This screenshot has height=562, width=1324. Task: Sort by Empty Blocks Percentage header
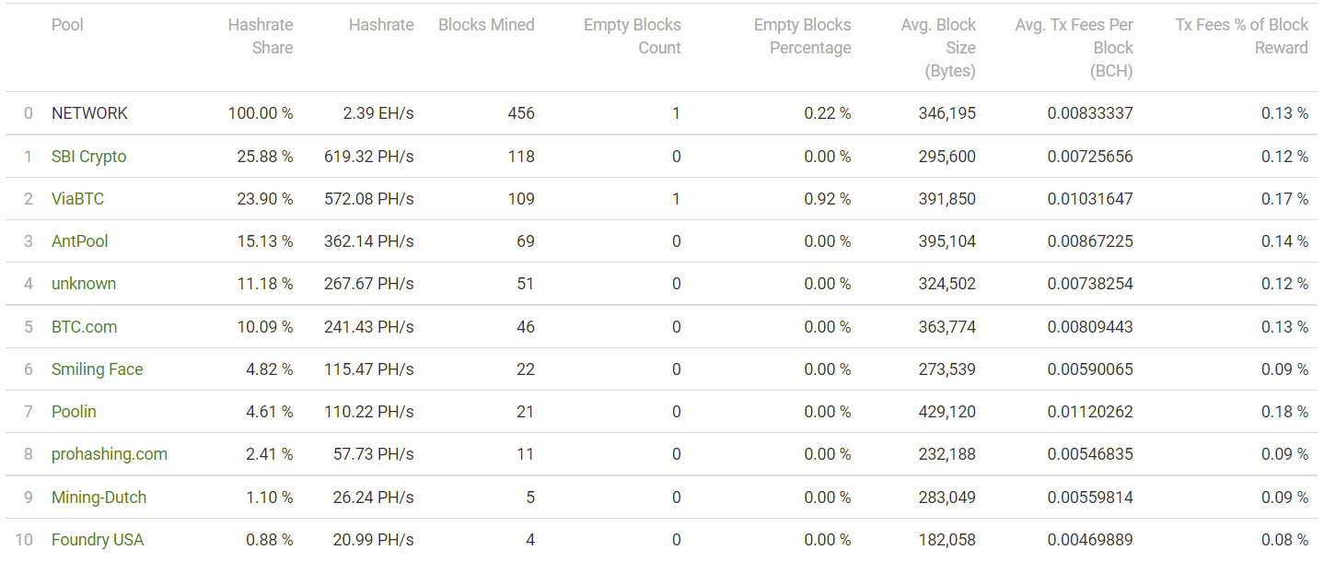point(803,37)
